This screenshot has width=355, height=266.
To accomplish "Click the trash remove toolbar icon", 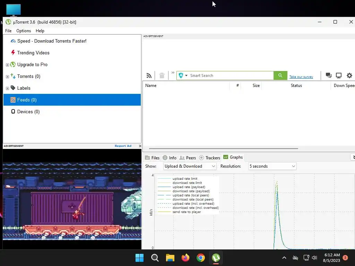I will point(162,76).
